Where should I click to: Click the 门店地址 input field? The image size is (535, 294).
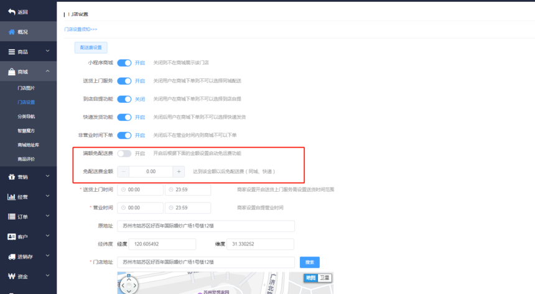point(206,262)
